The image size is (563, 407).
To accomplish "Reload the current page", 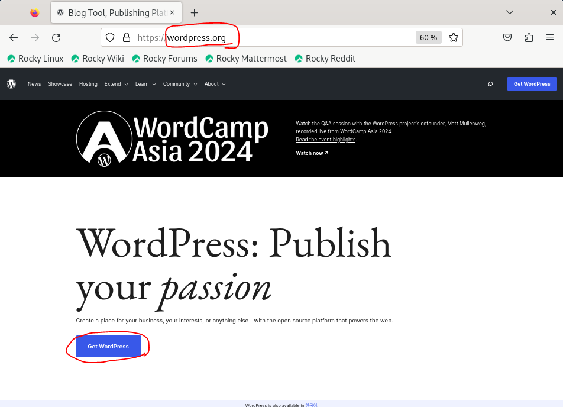I will pos(56,38).
